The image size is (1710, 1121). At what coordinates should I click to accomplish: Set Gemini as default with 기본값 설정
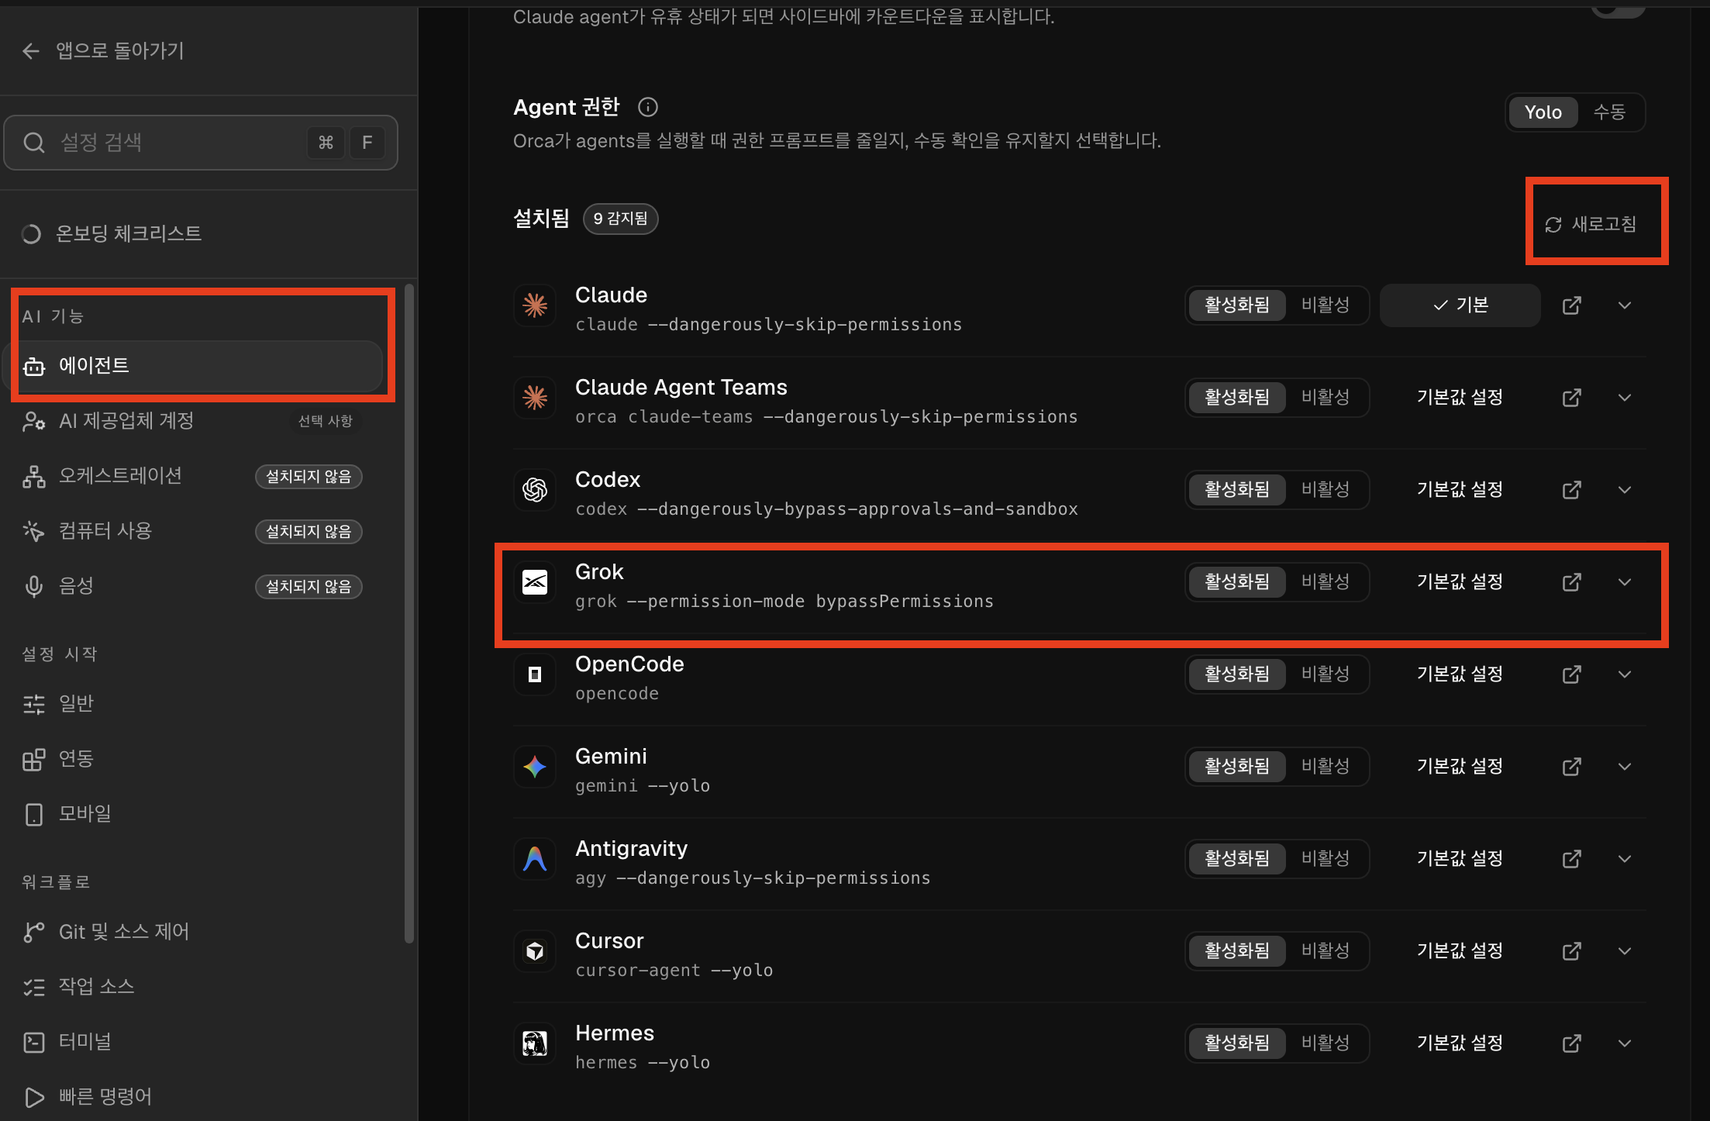click(1460, 767)
